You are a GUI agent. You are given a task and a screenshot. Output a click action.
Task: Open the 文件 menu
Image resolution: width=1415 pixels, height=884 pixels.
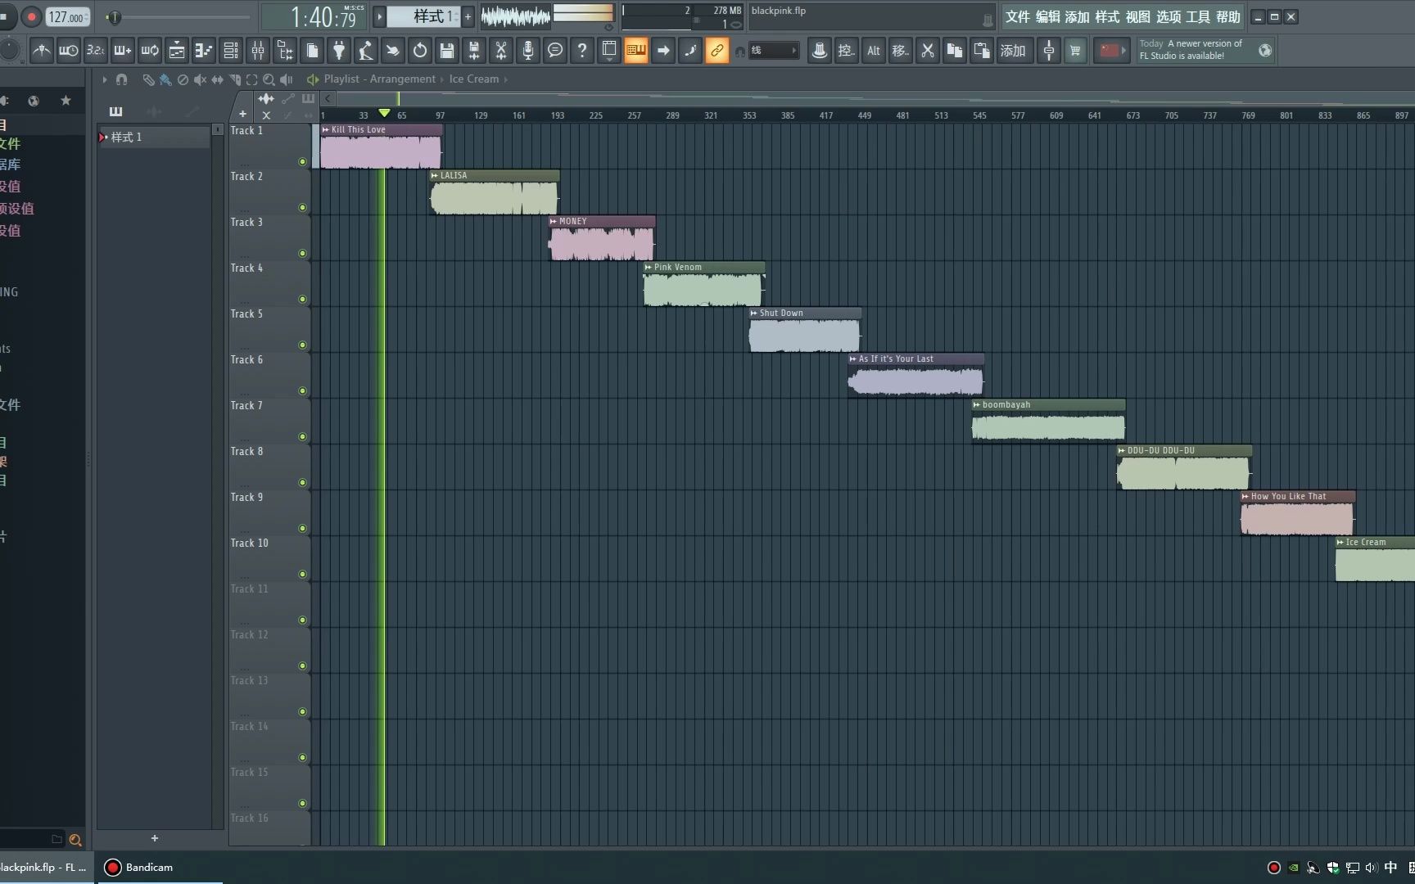[x=1018, y=16]
